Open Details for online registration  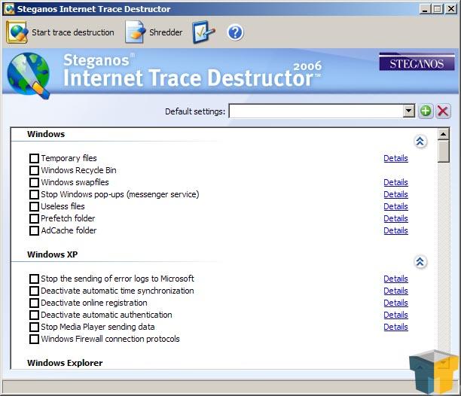click(x=395, y=303)
